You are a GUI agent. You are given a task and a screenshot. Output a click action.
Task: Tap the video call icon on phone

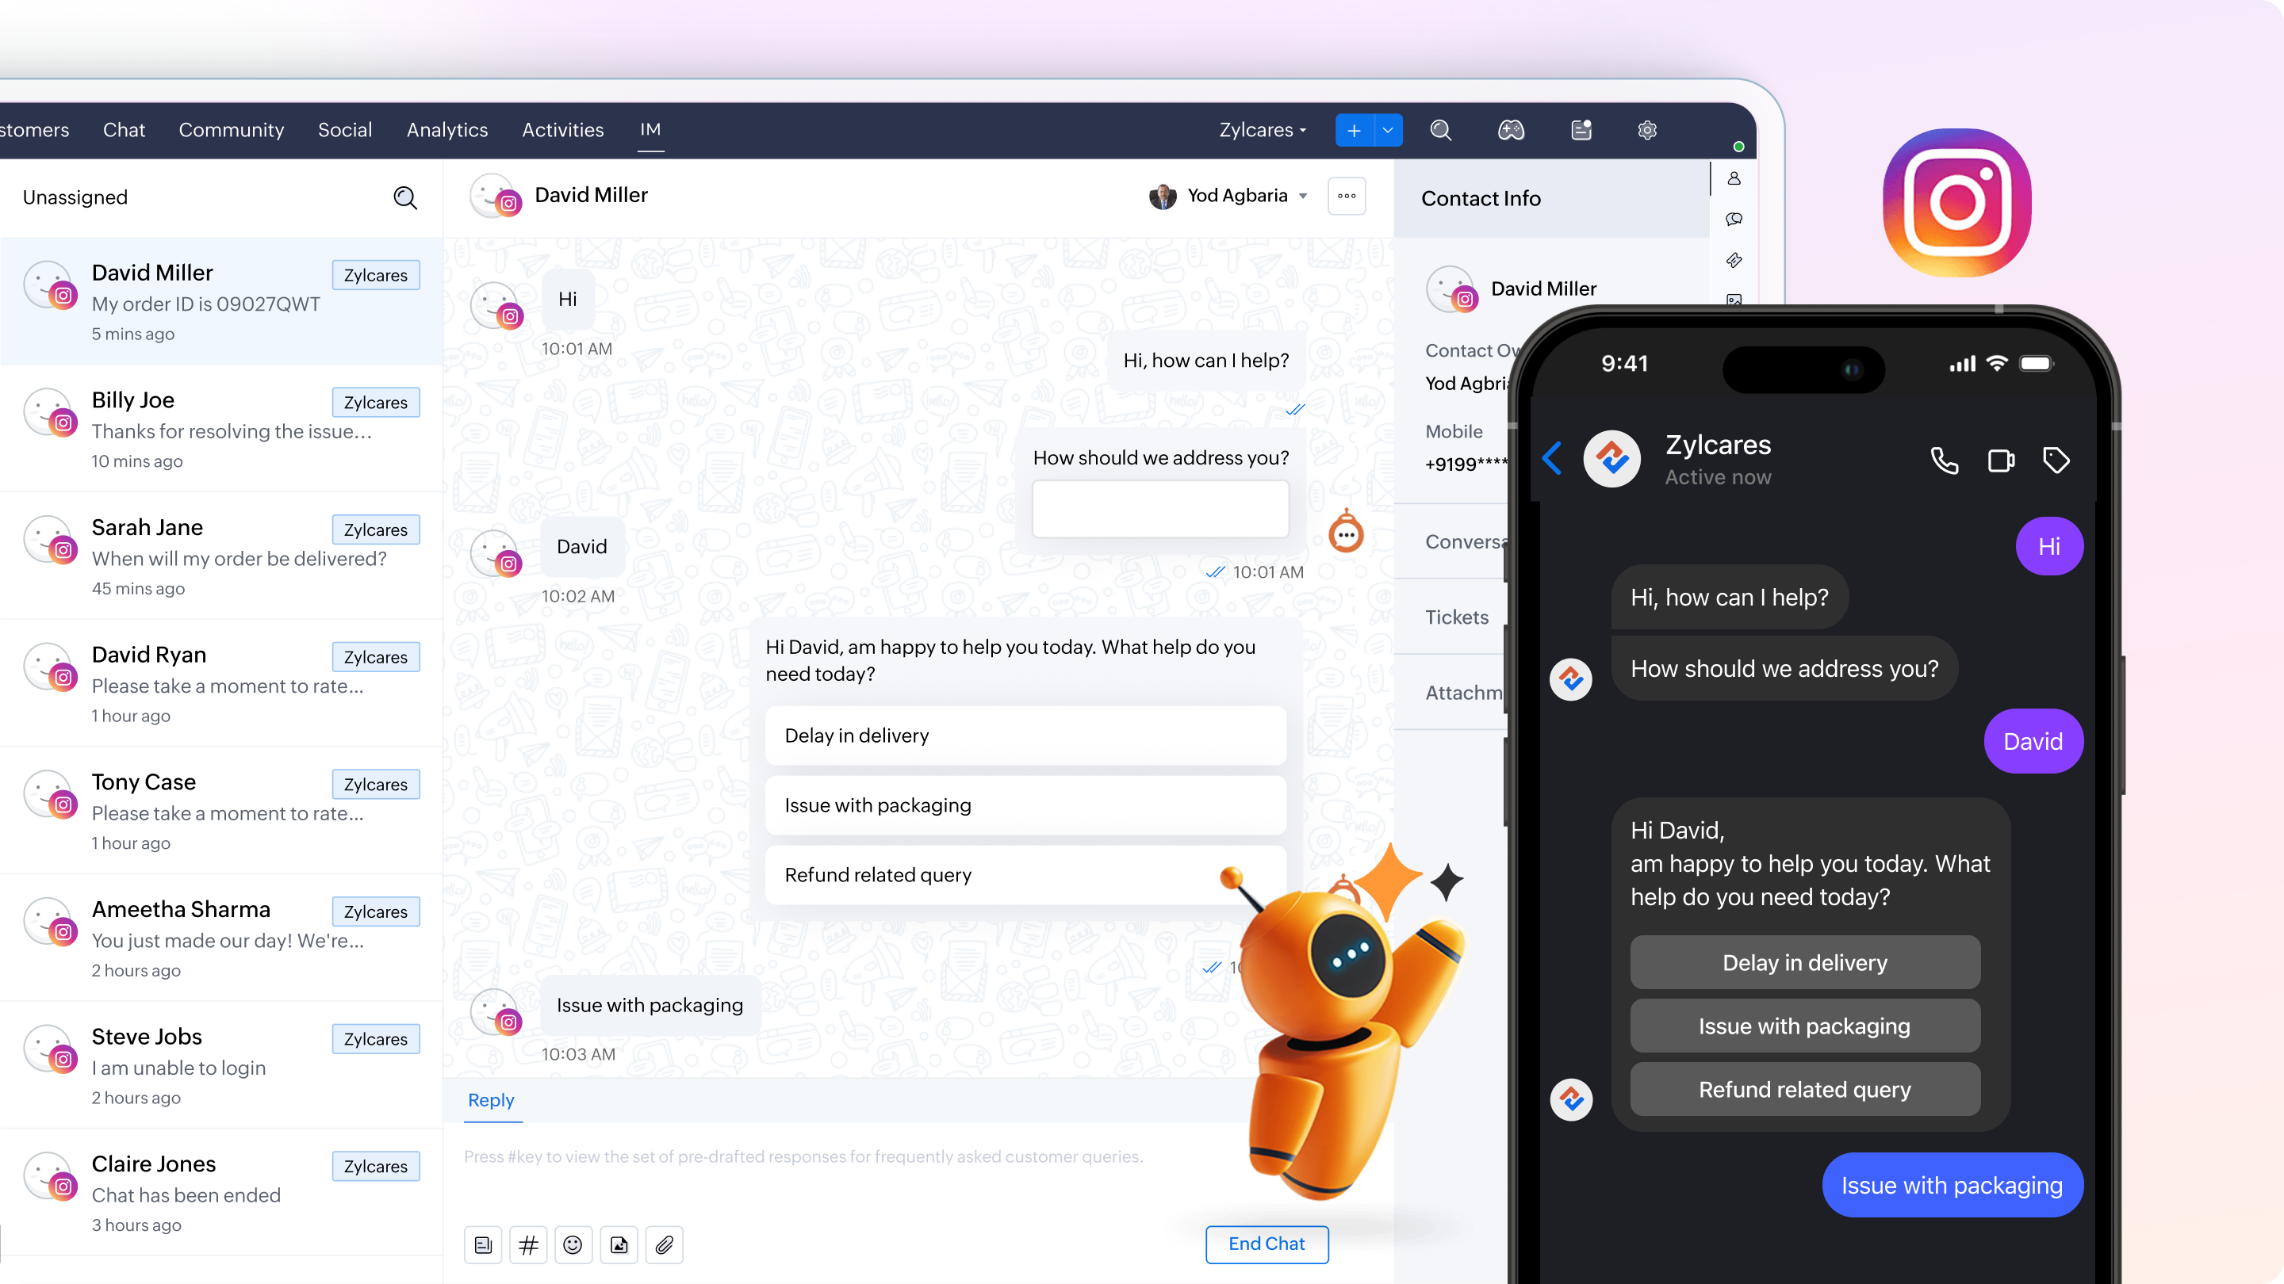2000,460
